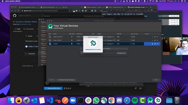Select the Pixel3 name cell
188x105 pixels.
tap(56, 44)
